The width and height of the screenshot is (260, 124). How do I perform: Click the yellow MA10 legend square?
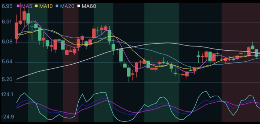pos(36,6)
